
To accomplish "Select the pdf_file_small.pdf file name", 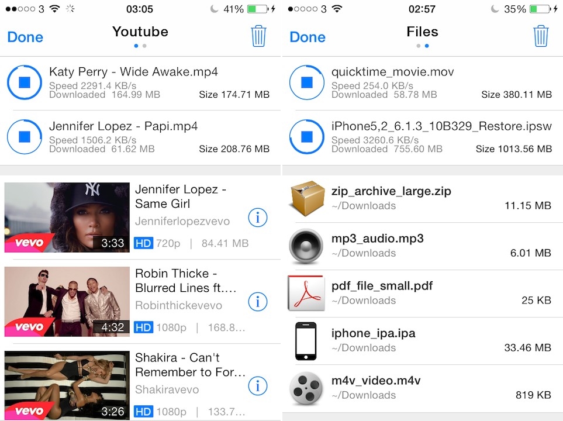I will 382,286.
